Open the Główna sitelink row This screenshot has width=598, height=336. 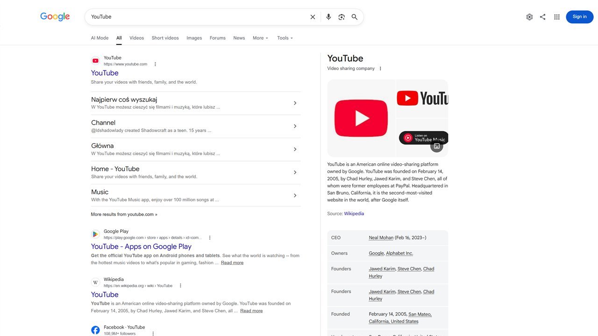(196, 149)
